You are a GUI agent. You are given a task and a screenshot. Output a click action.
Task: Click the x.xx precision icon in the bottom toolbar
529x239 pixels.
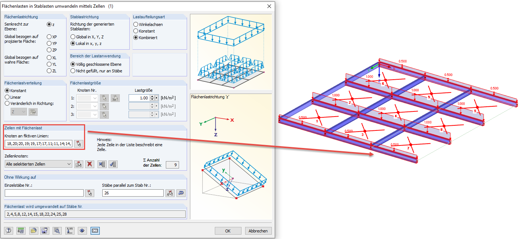[x=70, y=231]
